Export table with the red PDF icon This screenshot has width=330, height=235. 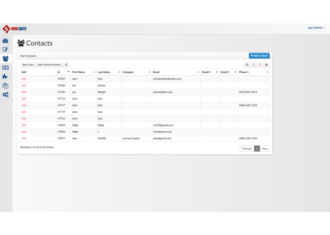260,65
